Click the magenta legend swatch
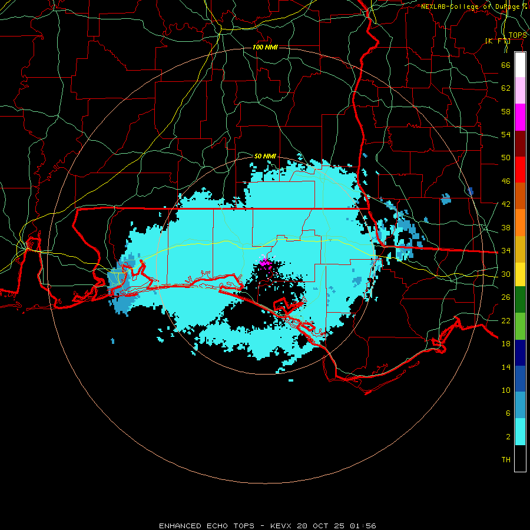This screenshot has width=530, height=530. tap(520, 117)
